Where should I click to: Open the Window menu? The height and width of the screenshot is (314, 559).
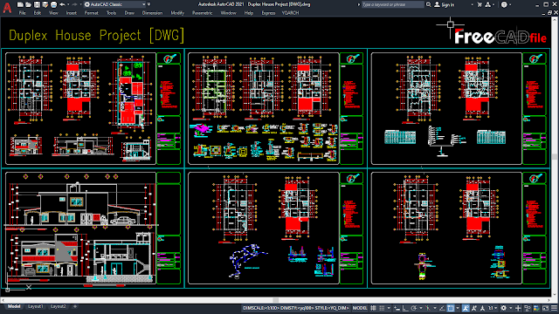(x=228, y=13)
